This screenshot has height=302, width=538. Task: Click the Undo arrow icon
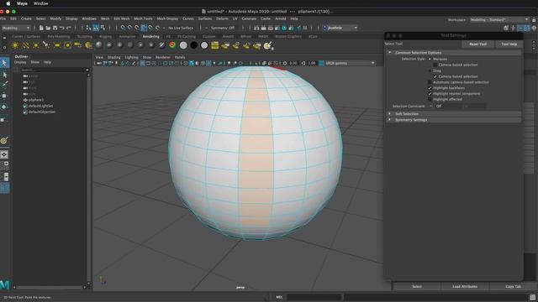(61, 28)
